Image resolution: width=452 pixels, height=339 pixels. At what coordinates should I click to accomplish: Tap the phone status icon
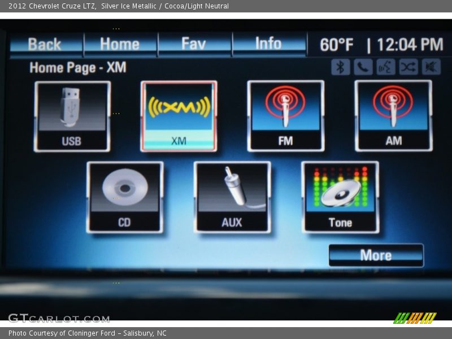363,67
